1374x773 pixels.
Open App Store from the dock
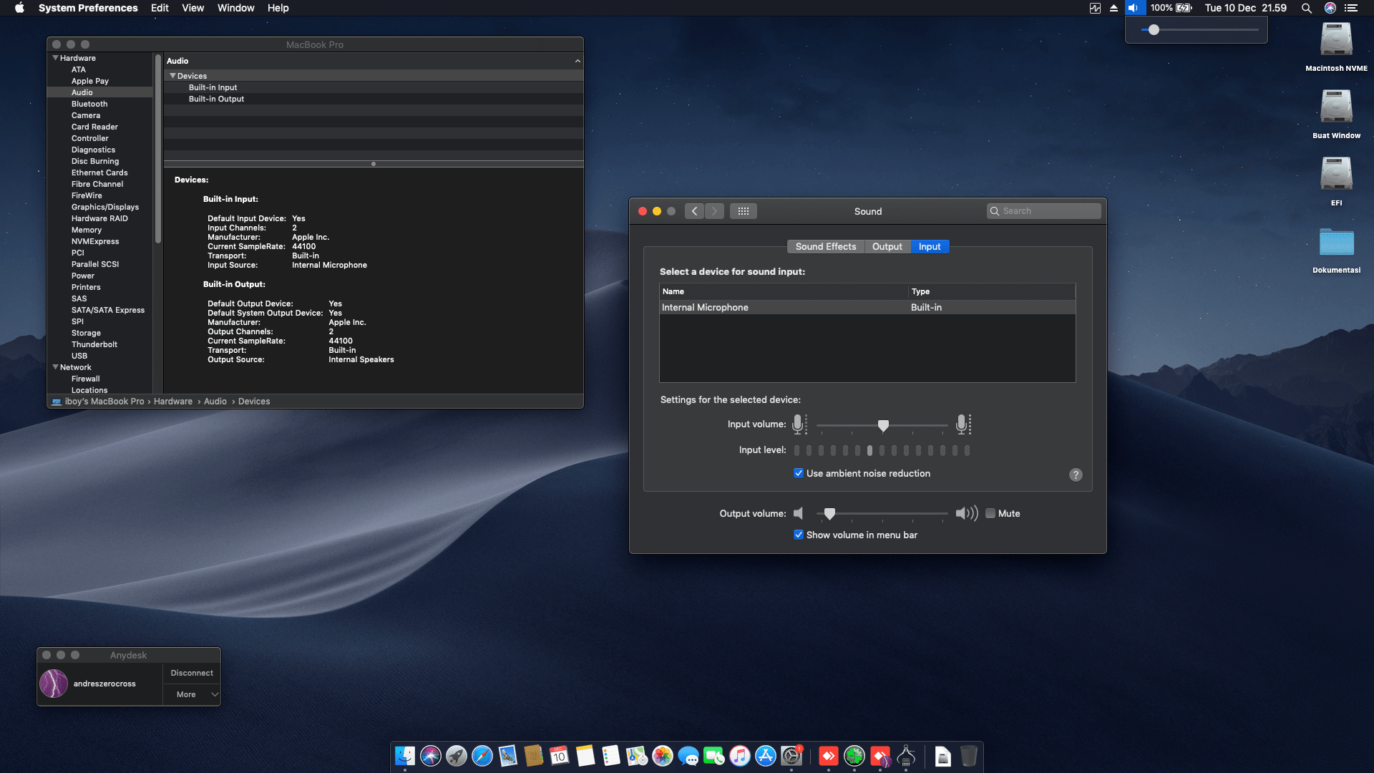point(766,756)
